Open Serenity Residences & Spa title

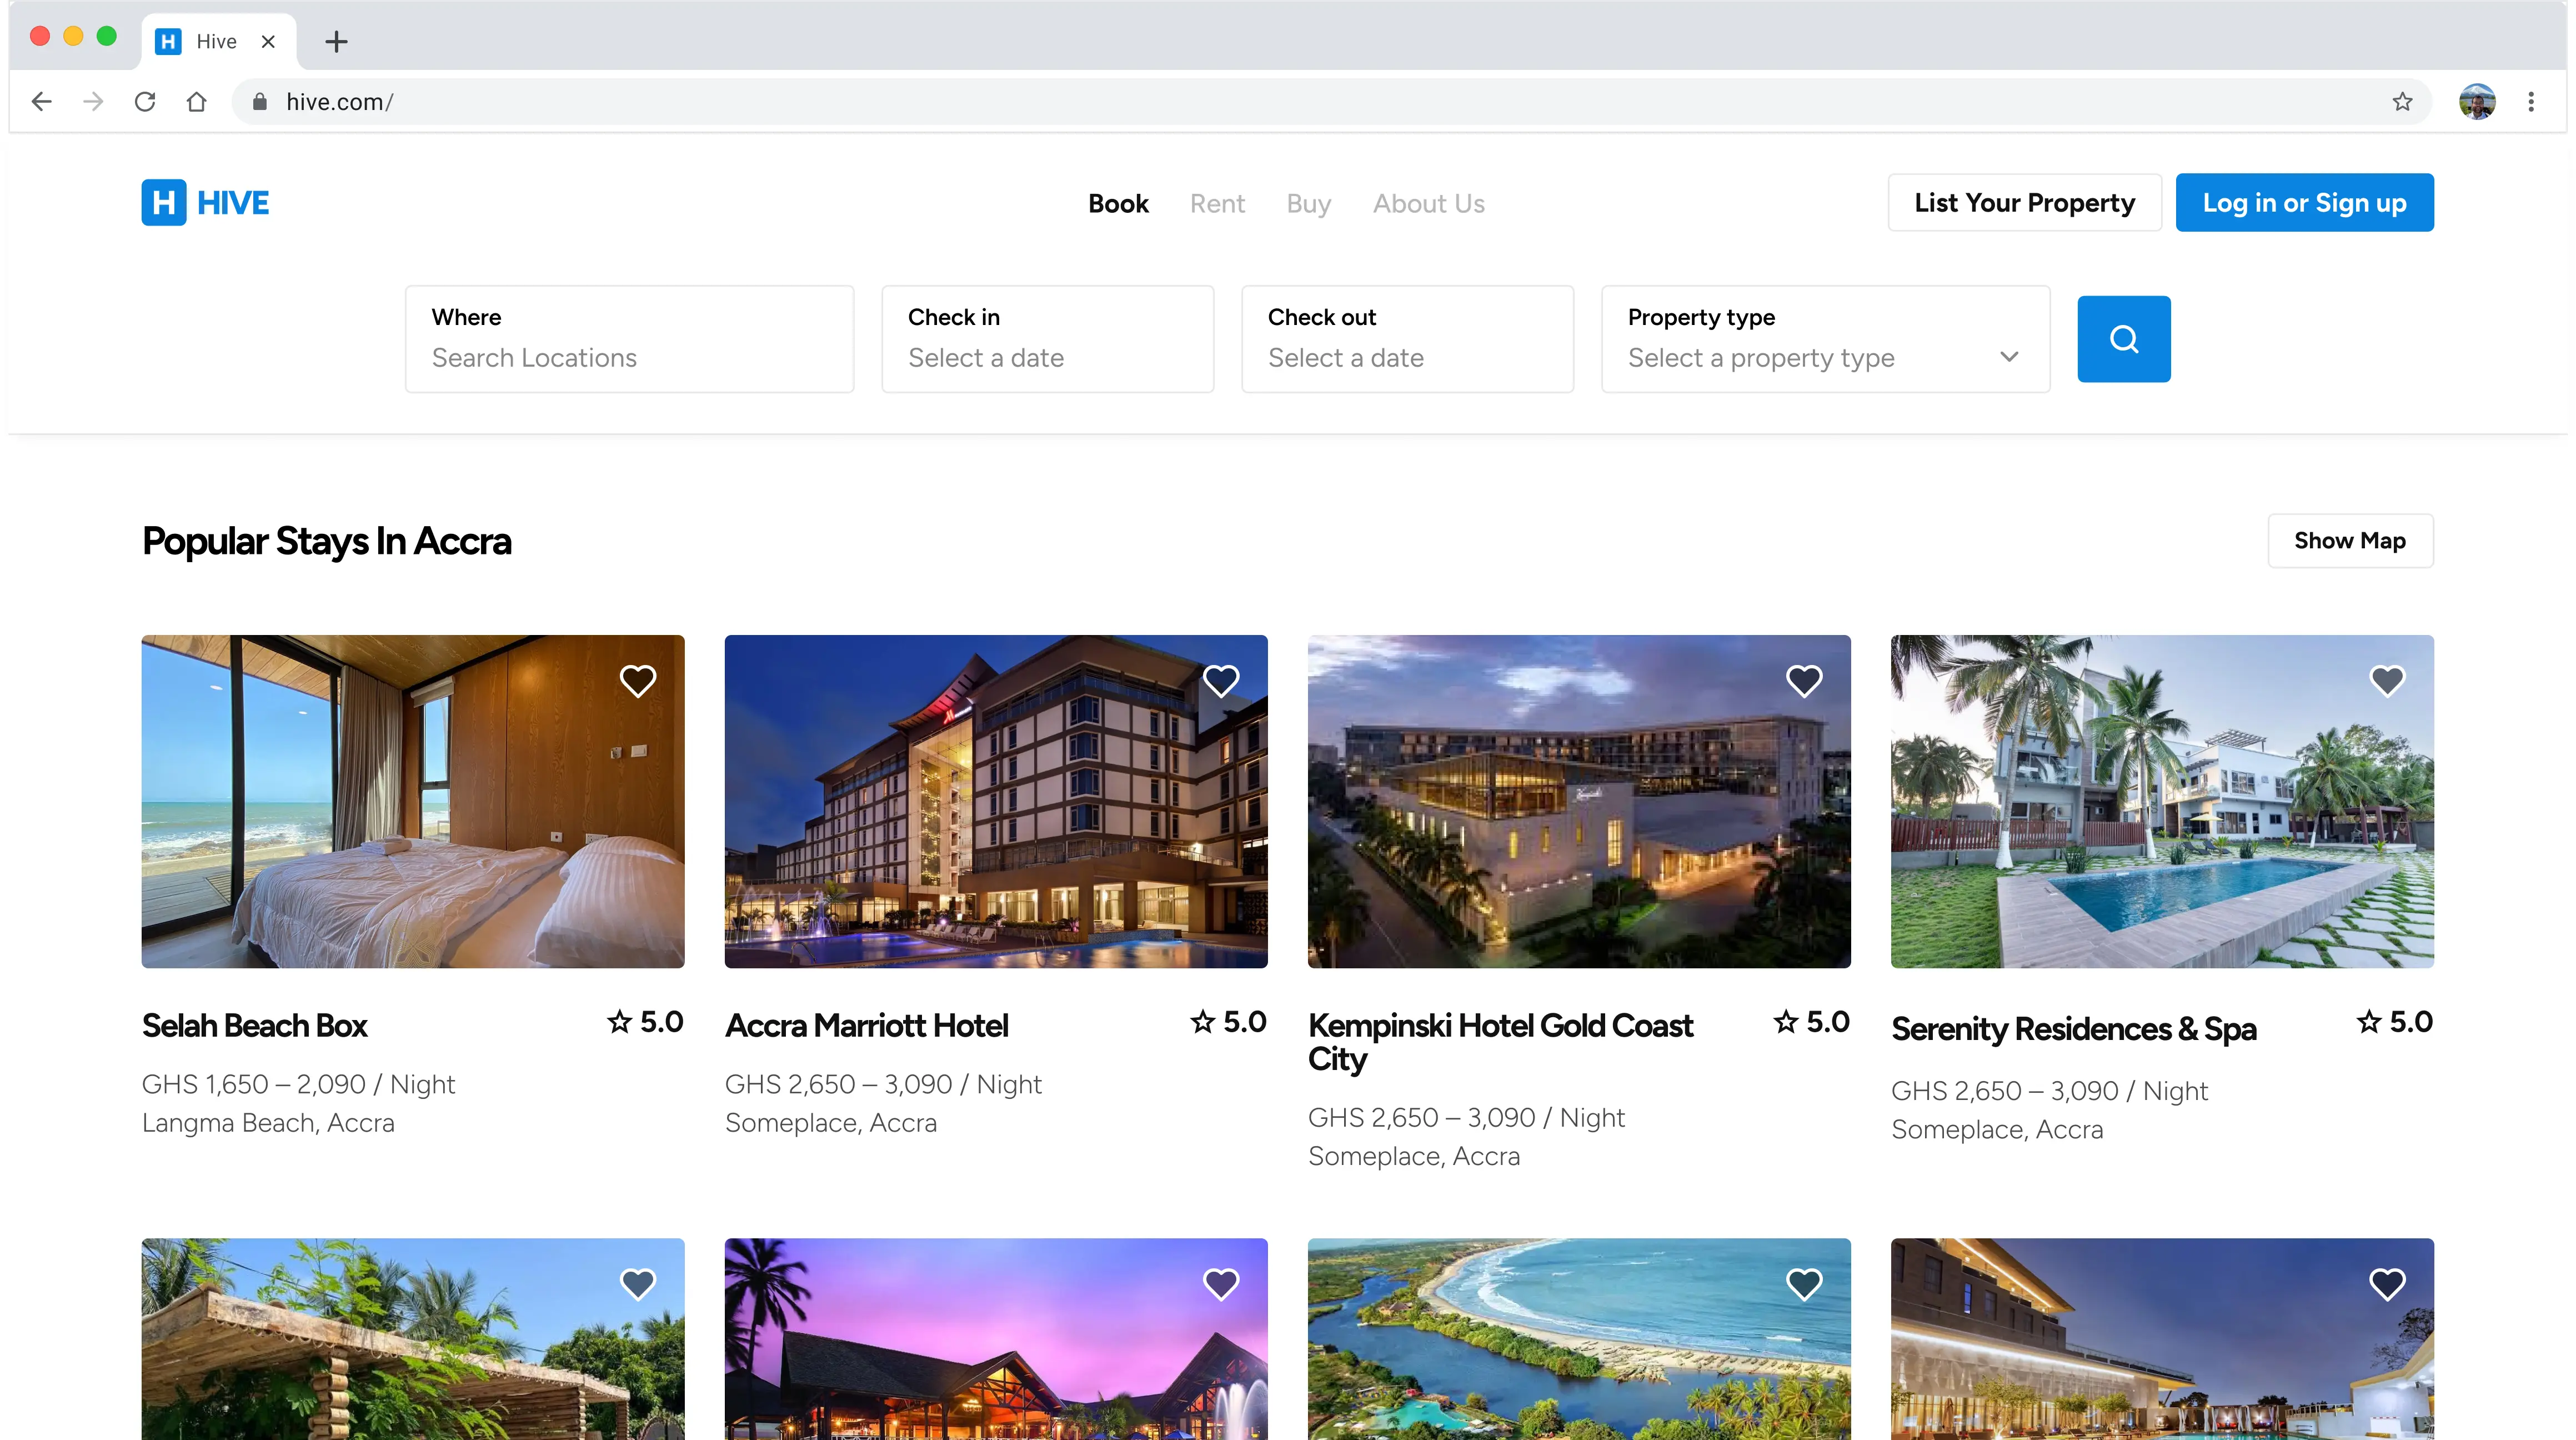click(x=2073, y=1029)
